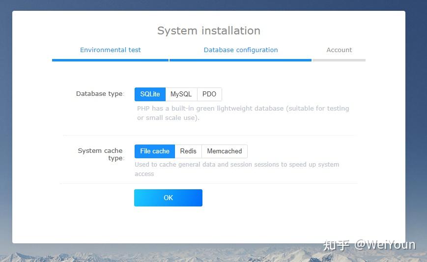Viewport: 427px width, 262px height.
Task: Jump to the Account step
Action: 339,50
